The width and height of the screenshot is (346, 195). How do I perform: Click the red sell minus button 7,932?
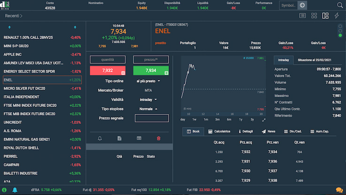coord(108,70)
